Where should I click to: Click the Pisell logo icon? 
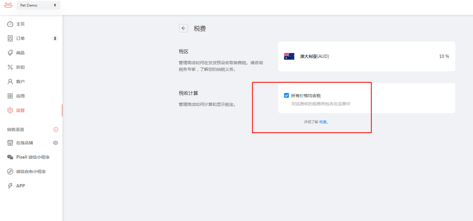coord(8,5)
